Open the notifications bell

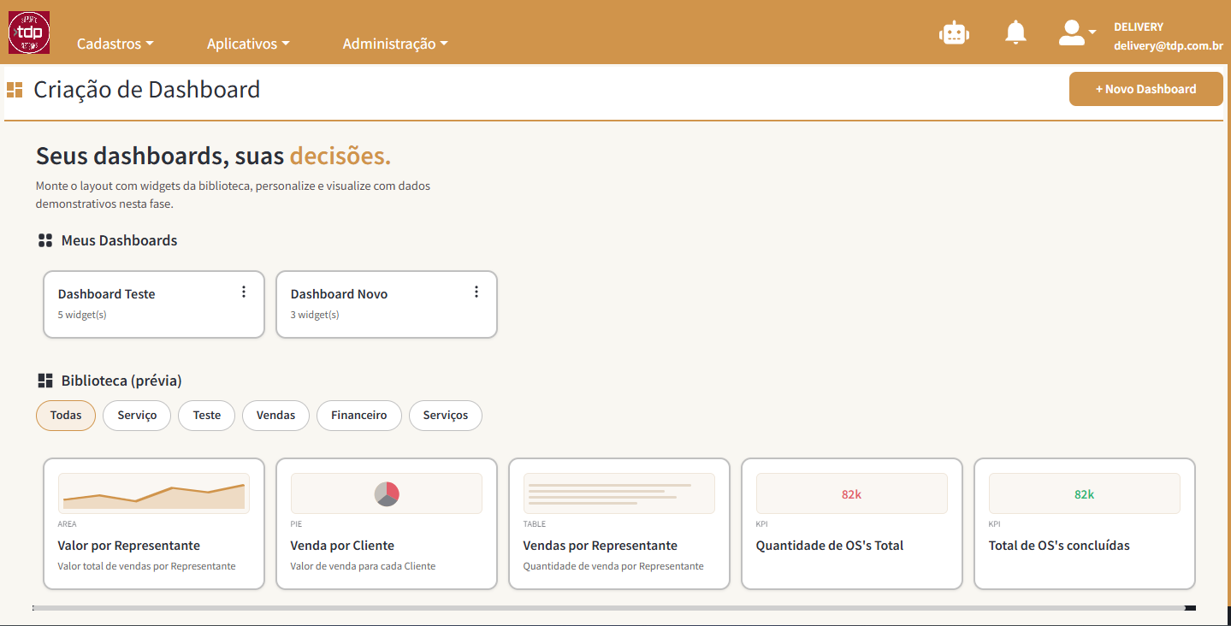(1015, 32)
